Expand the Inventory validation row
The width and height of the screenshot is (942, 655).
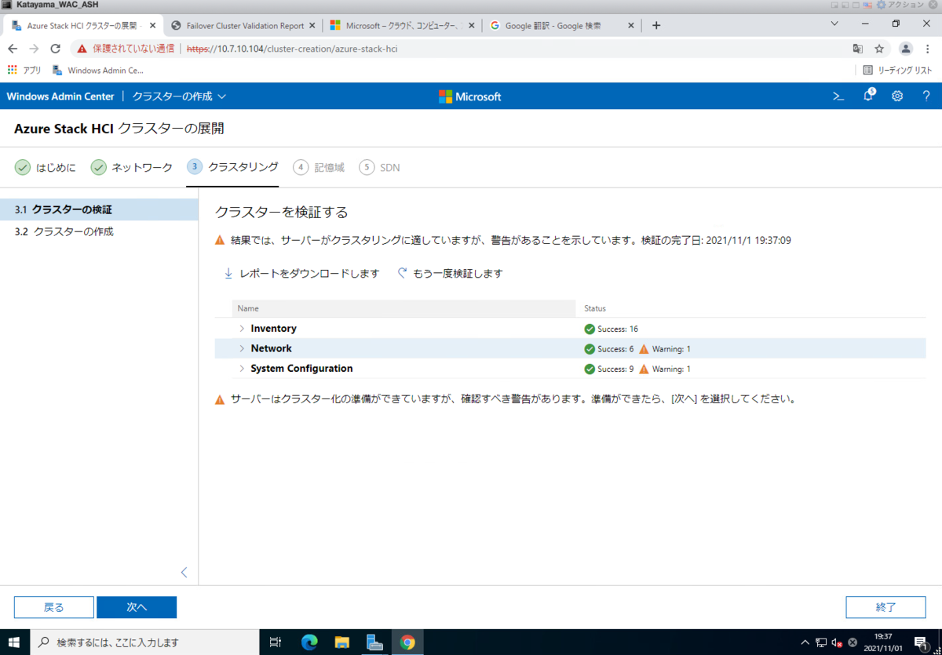click(x=242, y=329)
